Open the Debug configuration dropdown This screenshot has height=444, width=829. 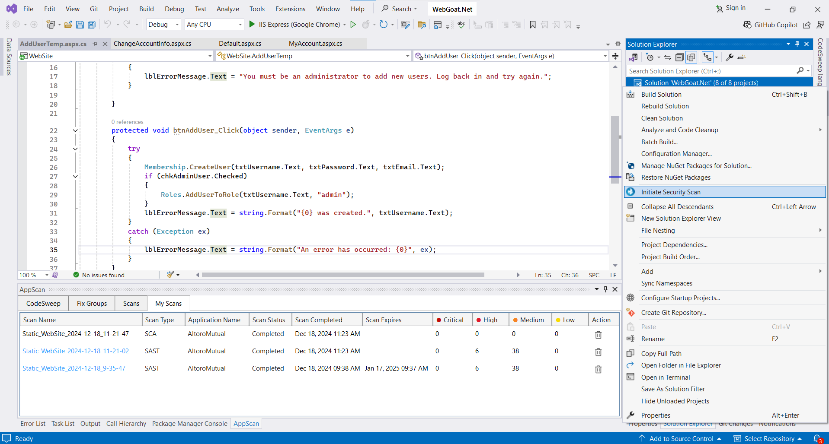(163, 25)
